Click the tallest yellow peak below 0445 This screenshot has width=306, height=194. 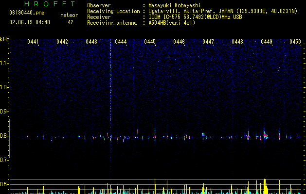tap(155, 186)
